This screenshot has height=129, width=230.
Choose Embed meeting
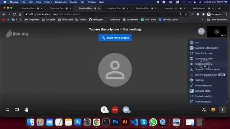[x=207, y=96]
